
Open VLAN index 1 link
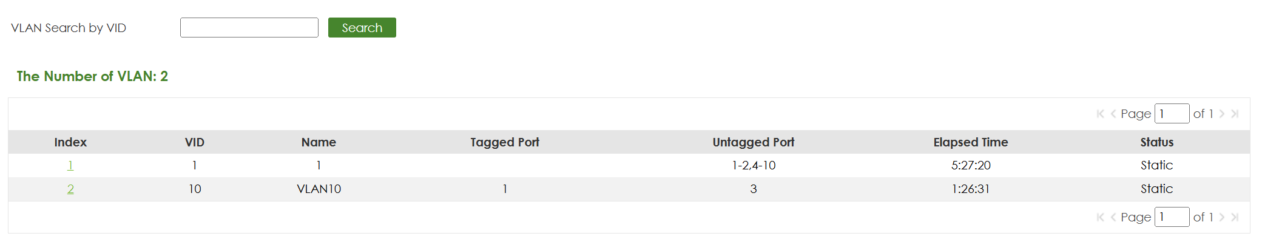70,165
